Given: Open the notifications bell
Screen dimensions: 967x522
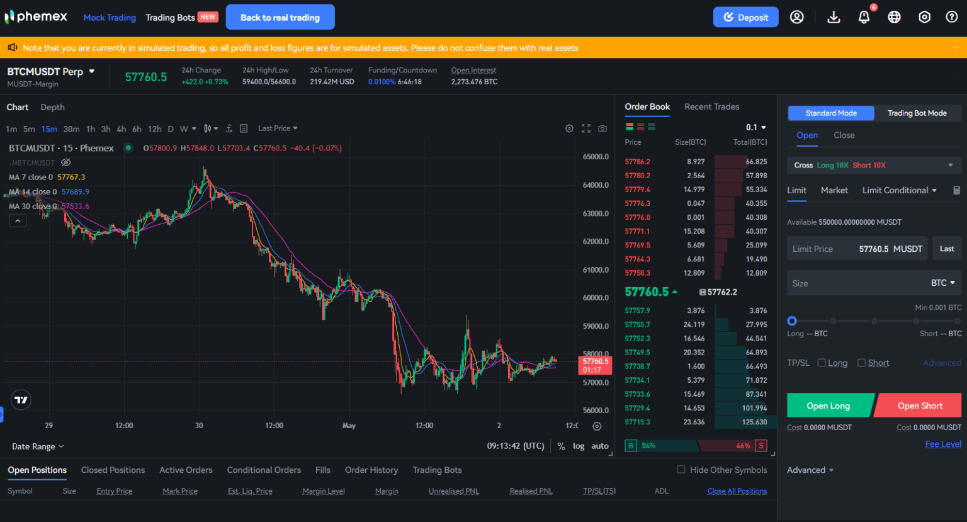Looking at the screenshot, I should 864,17.
